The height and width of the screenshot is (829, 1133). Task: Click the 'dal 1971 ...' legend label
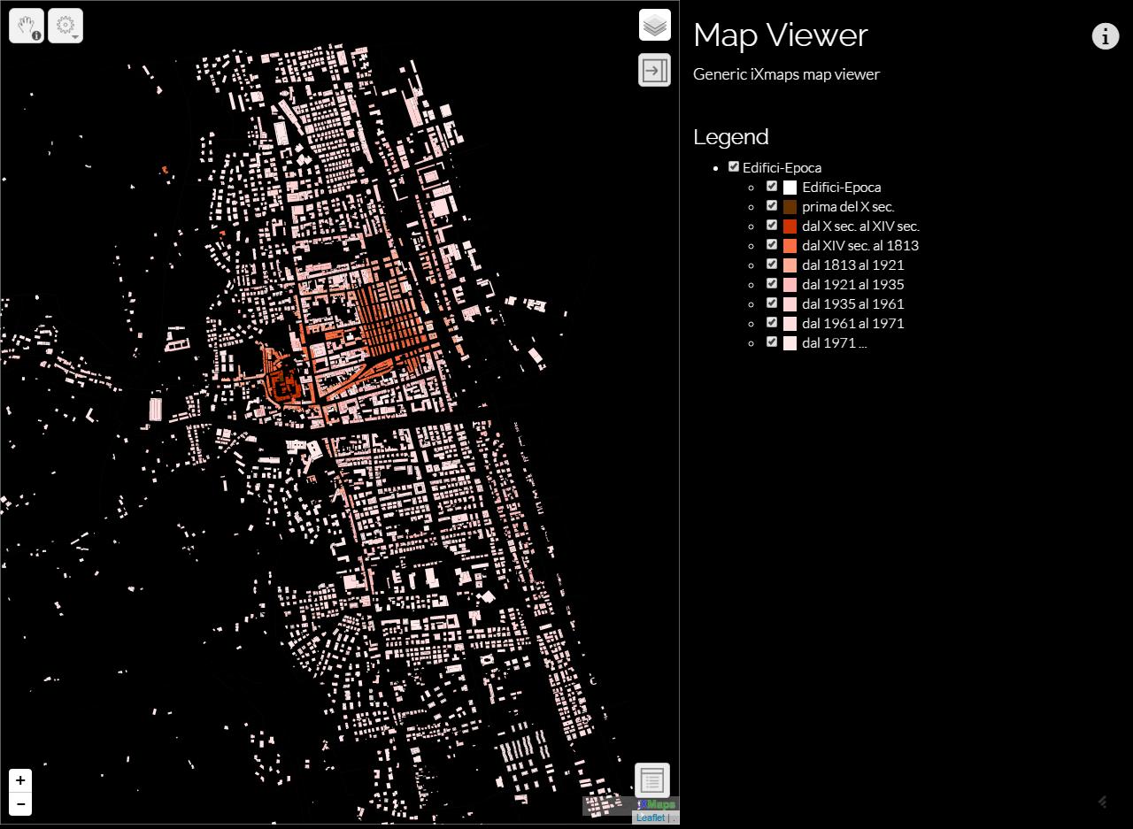point(834,342)
